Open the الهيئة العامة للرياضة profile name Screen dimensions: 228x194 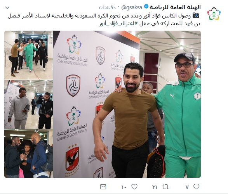175,7
